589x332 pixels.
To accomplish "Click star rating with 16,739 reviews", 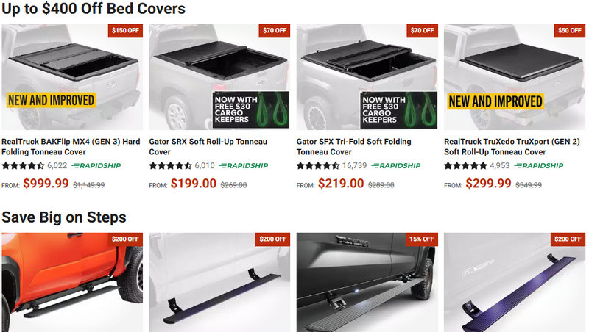I will click(x=318, y=165).
